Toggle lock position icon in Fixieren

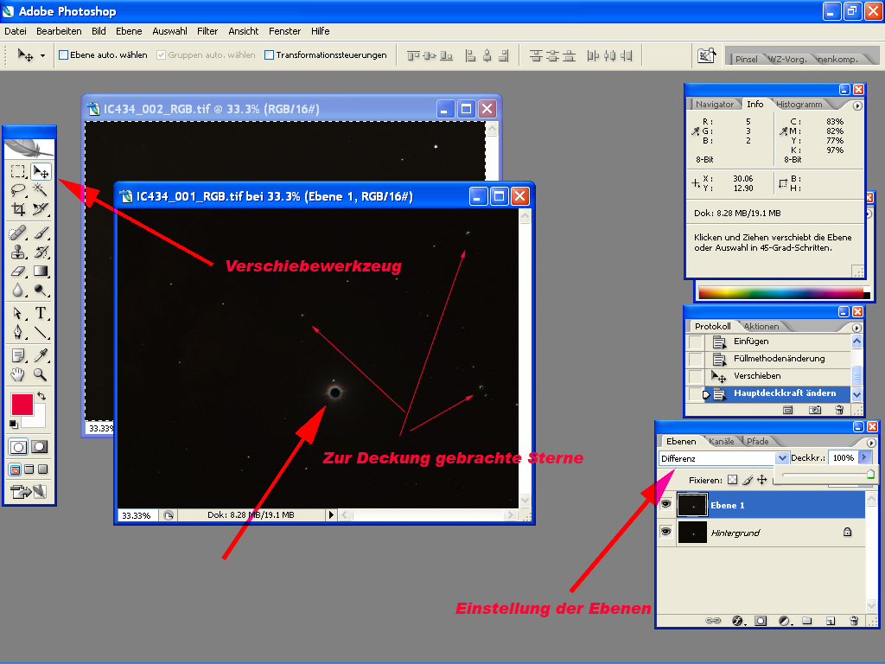click(762, 480)
